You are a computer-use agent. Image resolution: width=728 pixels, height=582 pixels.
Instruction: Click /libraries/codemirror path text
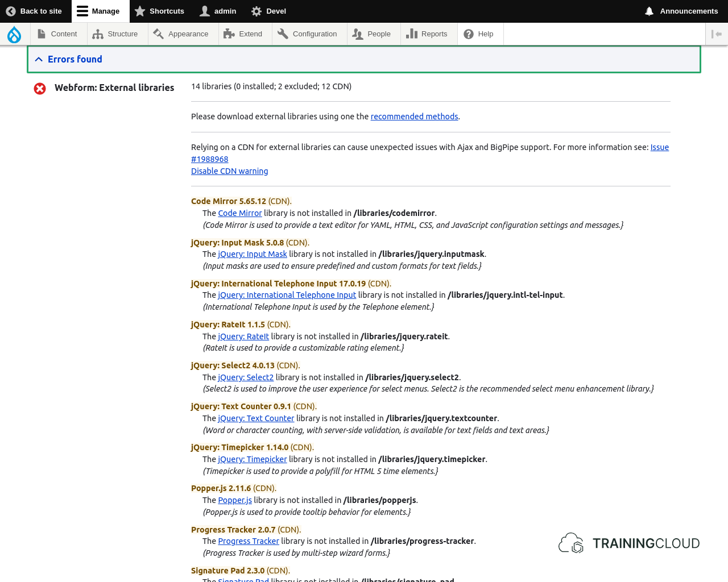point(394,213)
